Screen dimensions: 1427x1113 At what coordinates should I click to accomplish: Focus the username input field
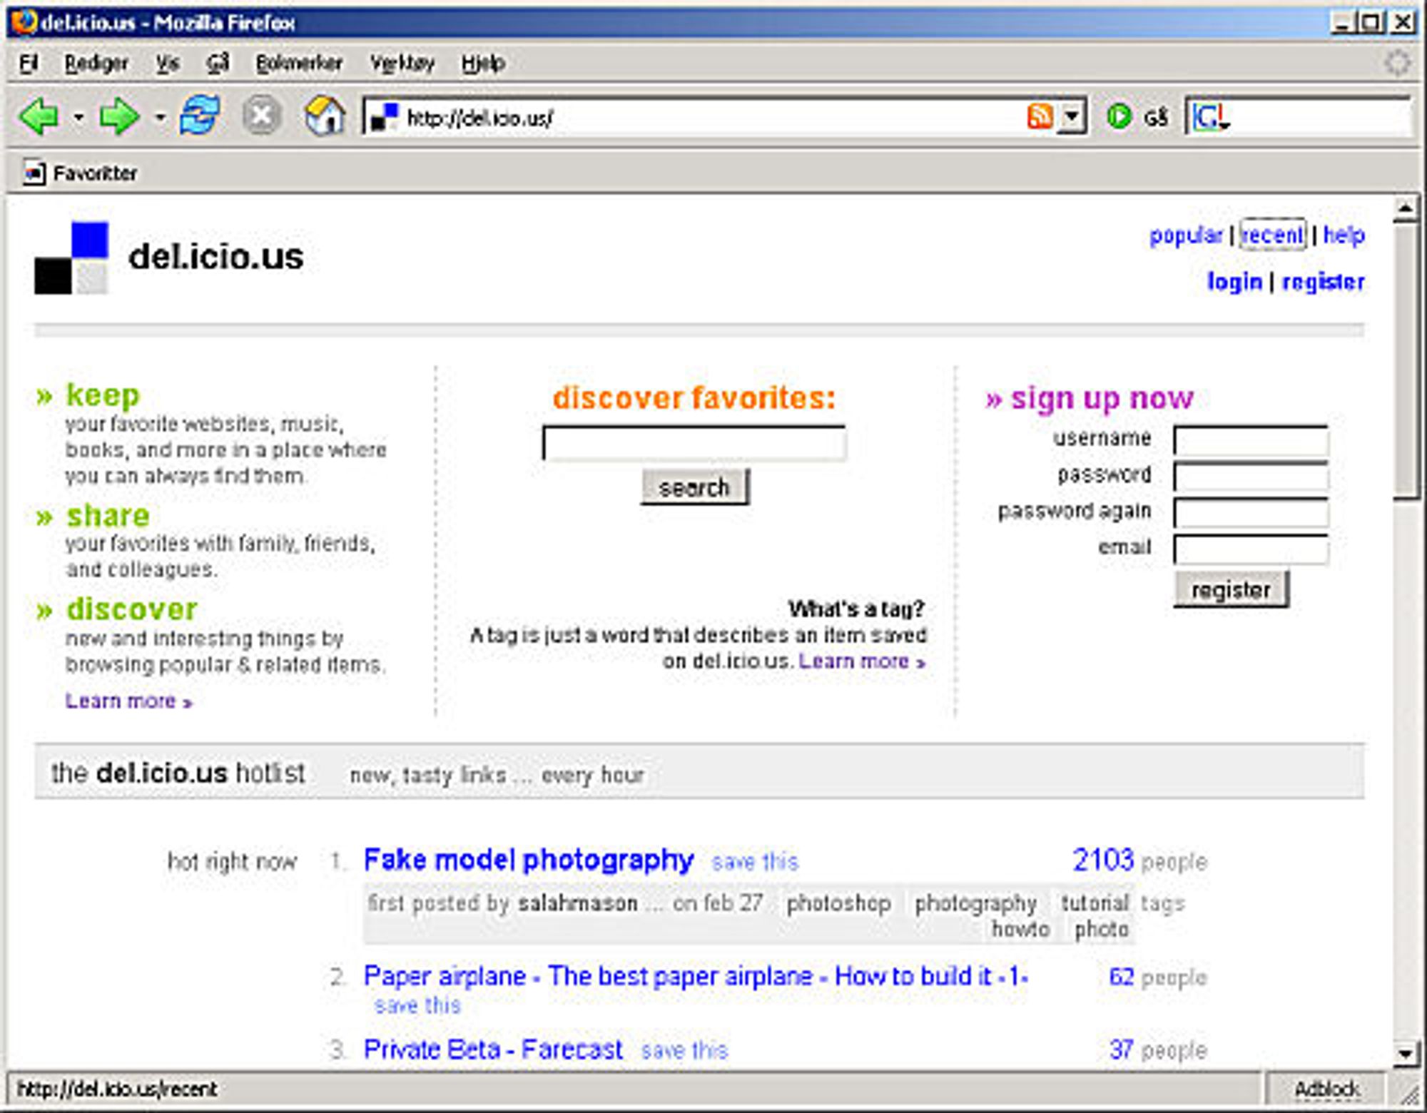coord(1251,441)
